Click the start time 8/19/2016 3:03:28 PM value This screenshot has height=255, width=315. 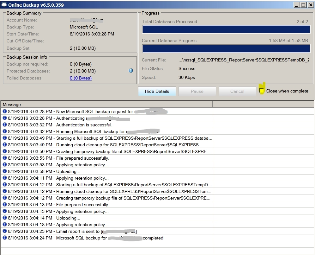[92, 34]
